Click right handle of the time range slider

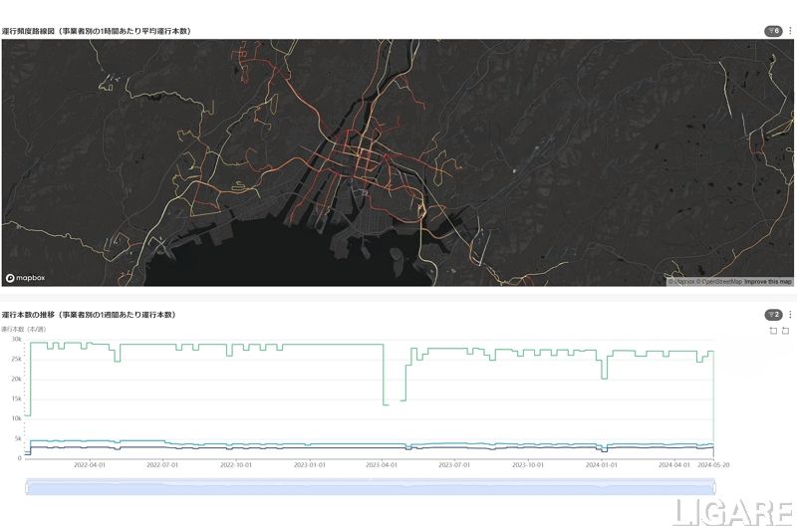(713, 487)
